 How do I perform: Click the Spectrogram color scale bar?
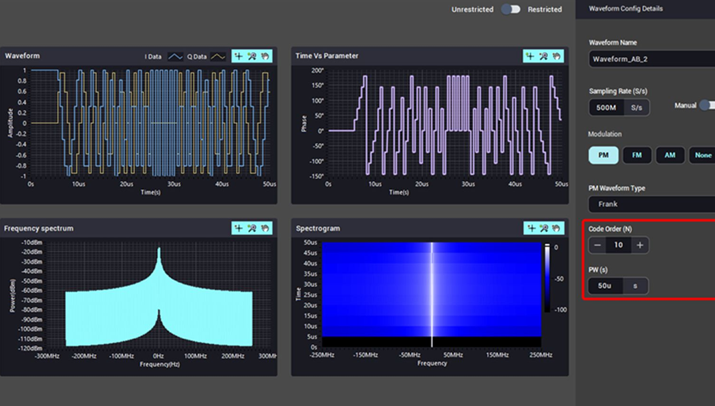(x=547, y=278)
